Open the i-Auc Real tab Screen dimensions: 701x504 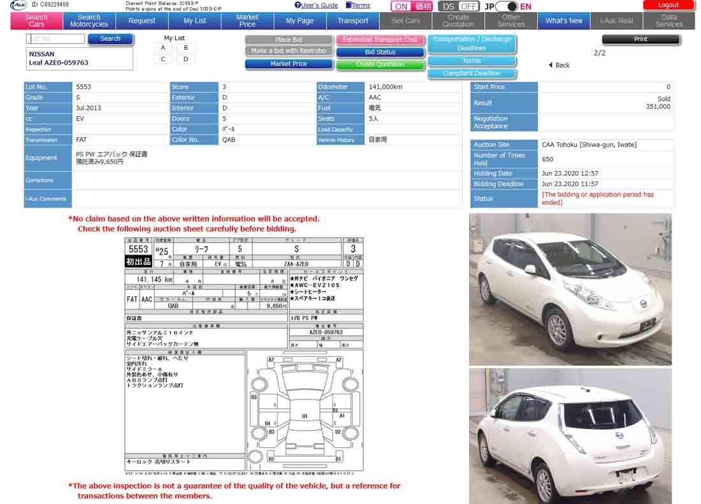click(x=616, y=20)
